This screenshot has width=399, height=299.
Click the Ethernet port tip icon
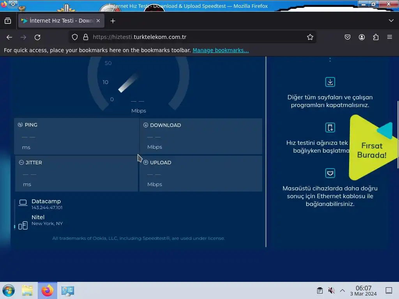click(330, 173)
